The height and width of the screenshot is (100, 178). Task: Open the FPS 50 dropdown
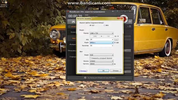[102, 39]
